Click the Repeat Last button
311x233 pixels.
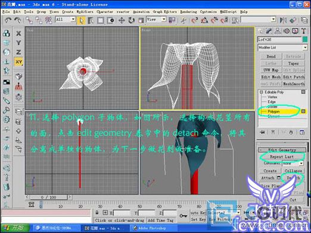(282, 157)
